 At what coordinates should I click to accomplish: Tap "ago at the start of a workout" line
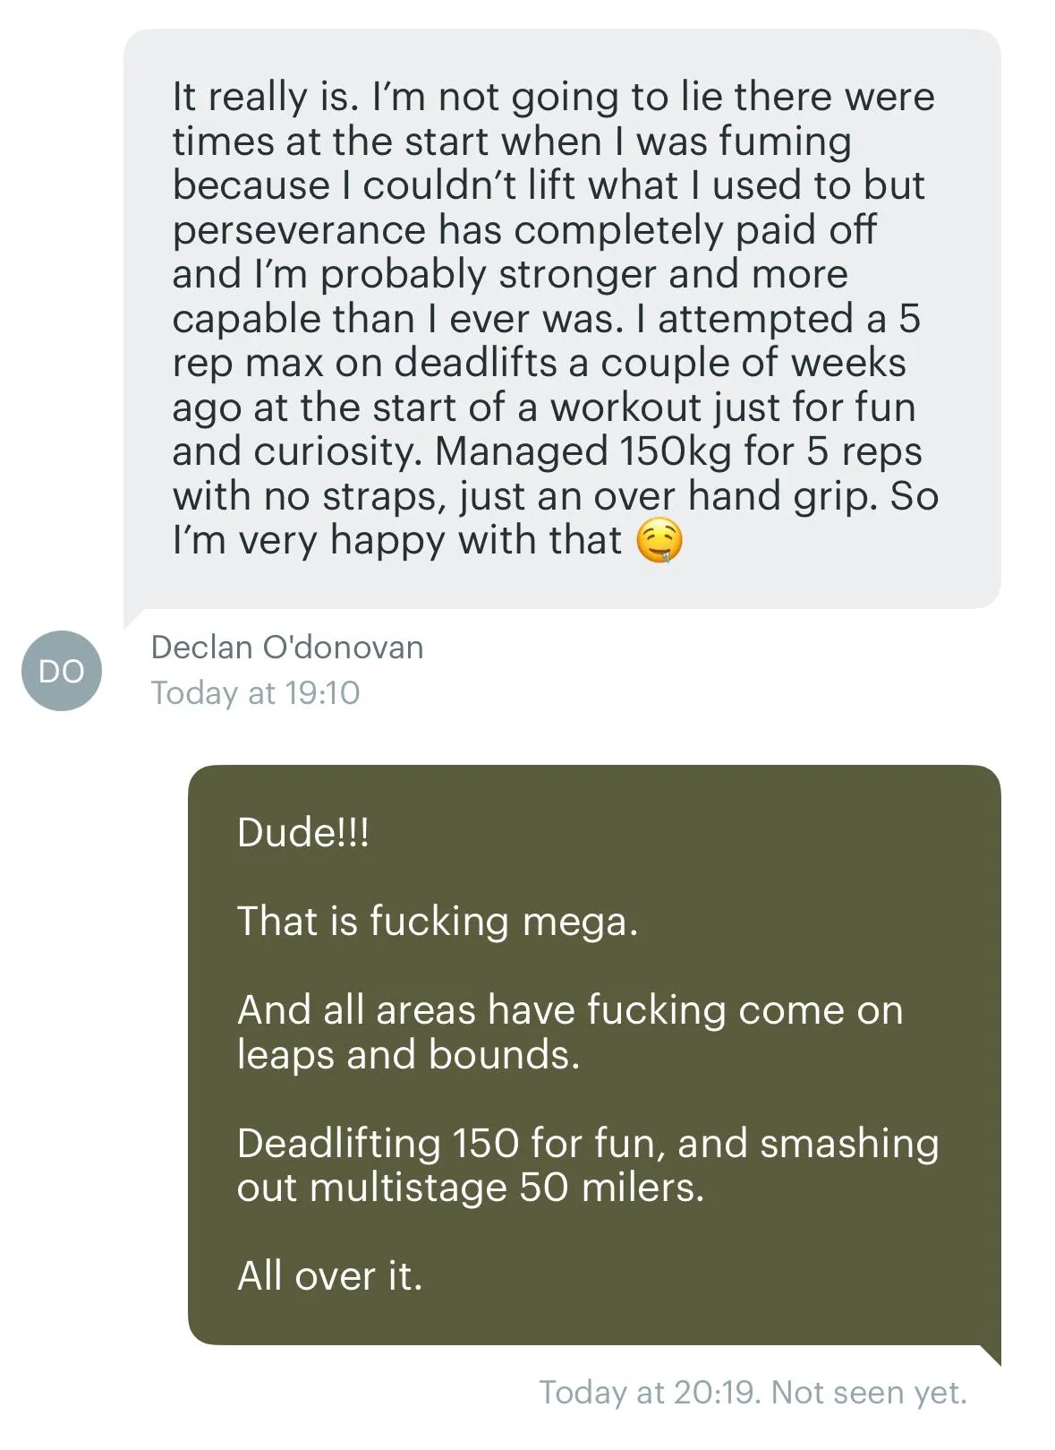click(543, 408)
